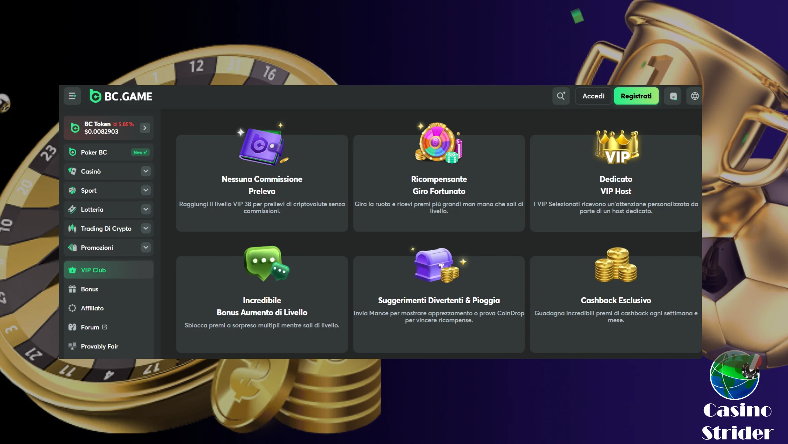Screen dimensions: 788x444
Task: Open the Bonus sidebar item
Action: click(x=108, y=289)
